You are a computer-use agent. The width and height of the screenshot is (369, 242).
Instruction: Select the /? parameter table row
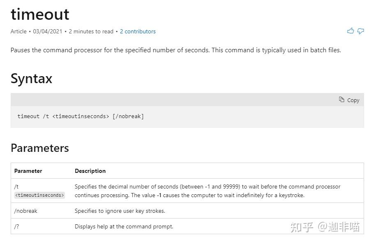click(17, 226)
